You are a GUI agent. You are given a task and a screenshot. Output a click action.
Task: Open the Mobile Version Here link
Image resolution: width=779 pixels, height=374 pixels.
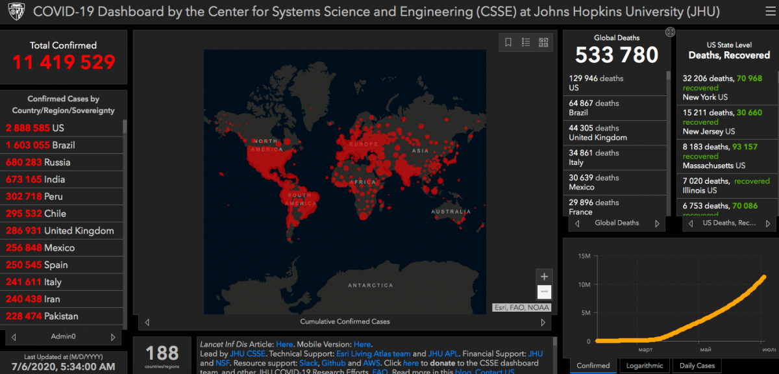tap(362, 344)
